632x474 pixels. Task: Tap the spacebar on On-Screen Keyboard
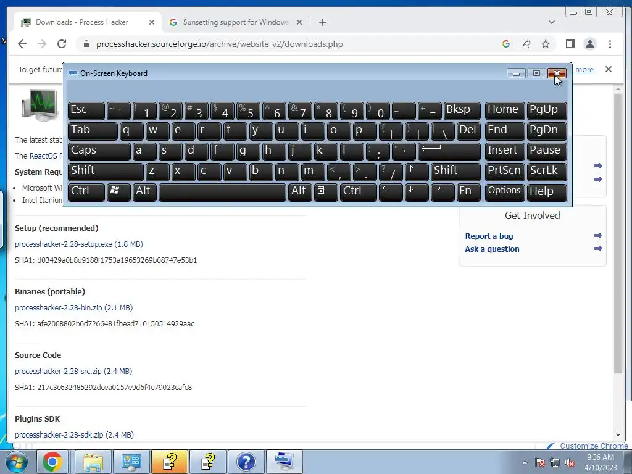click(x=222, y=191)
